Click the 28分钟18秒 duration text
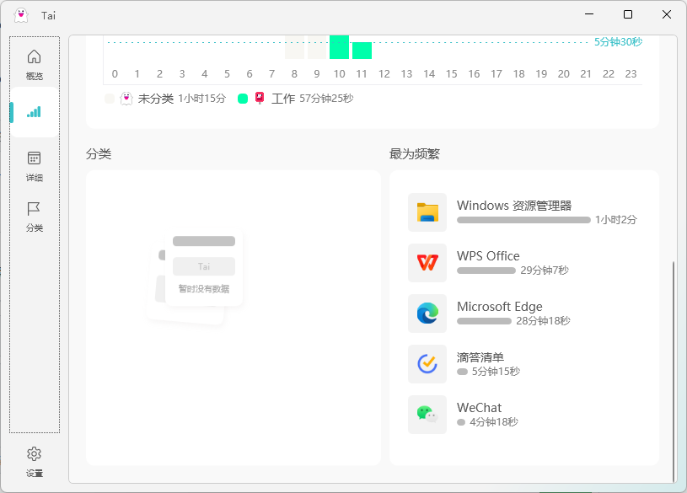 [543, 321]
